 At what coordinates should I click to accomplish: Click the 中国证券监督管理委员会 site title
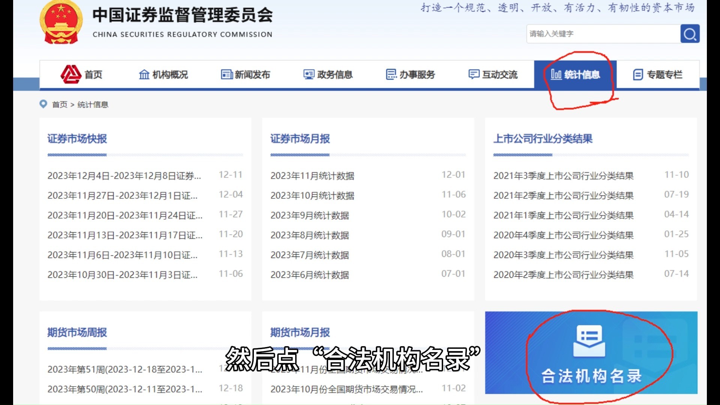click(x=183, y=15)
